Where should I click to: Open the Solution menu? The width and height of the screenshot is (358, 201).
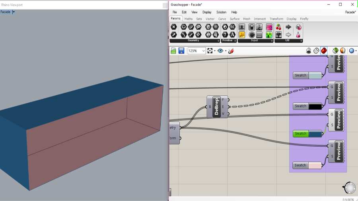click(221, 12)
